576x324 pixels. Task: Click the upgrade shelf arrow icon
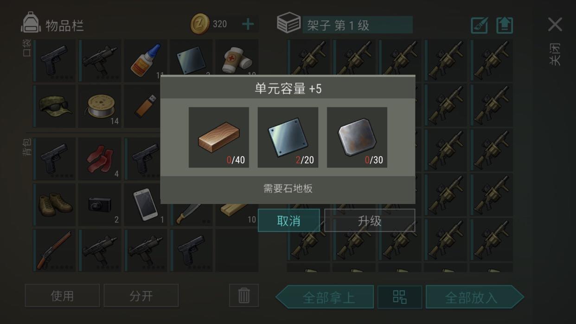(x=505, y=25)
